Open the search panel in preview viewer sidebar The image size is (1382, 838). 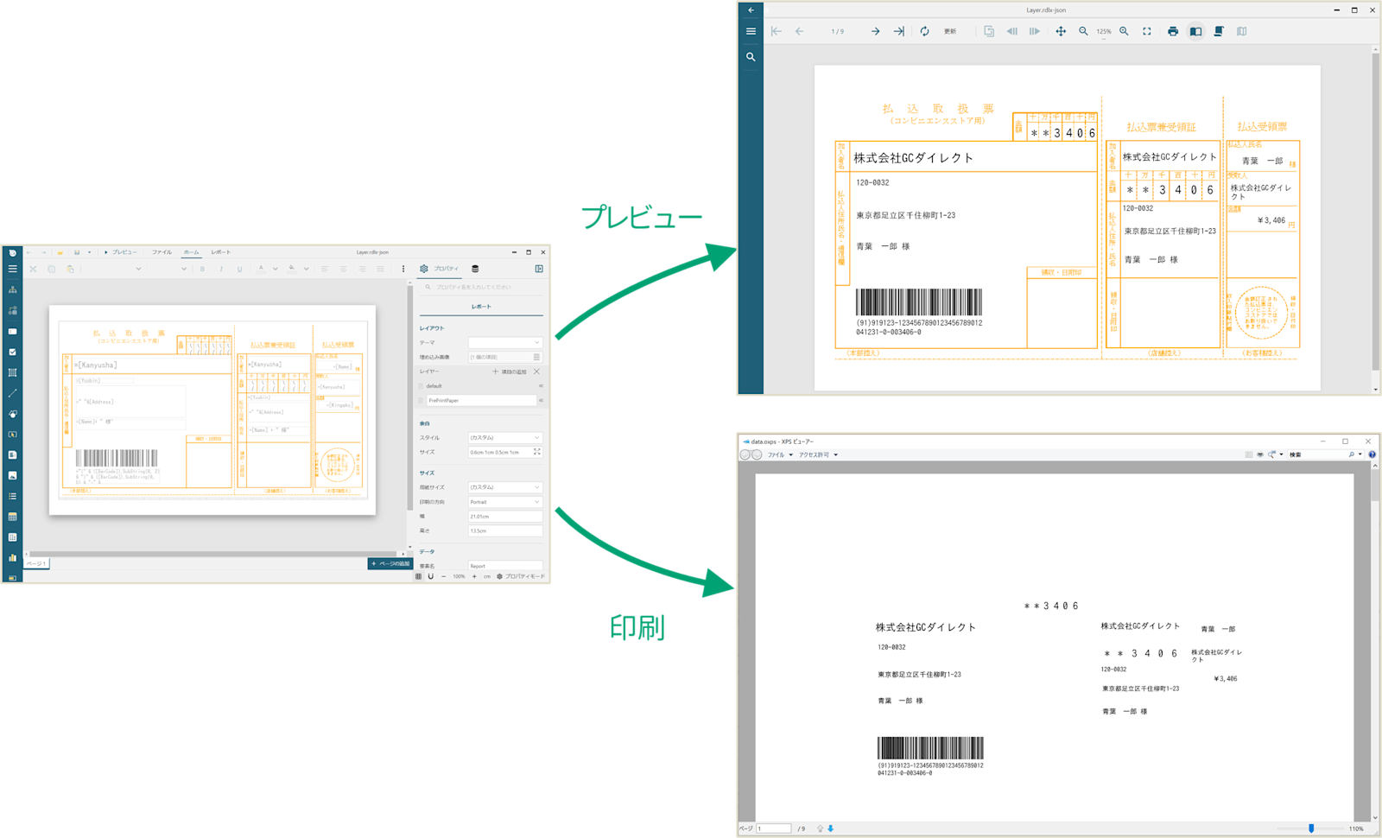751,57
